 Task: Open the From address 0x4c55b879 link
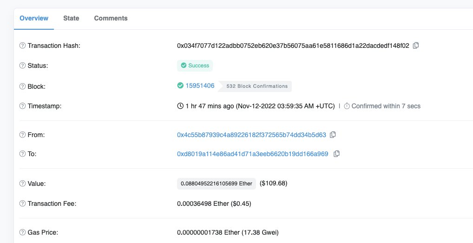point(251,135)
